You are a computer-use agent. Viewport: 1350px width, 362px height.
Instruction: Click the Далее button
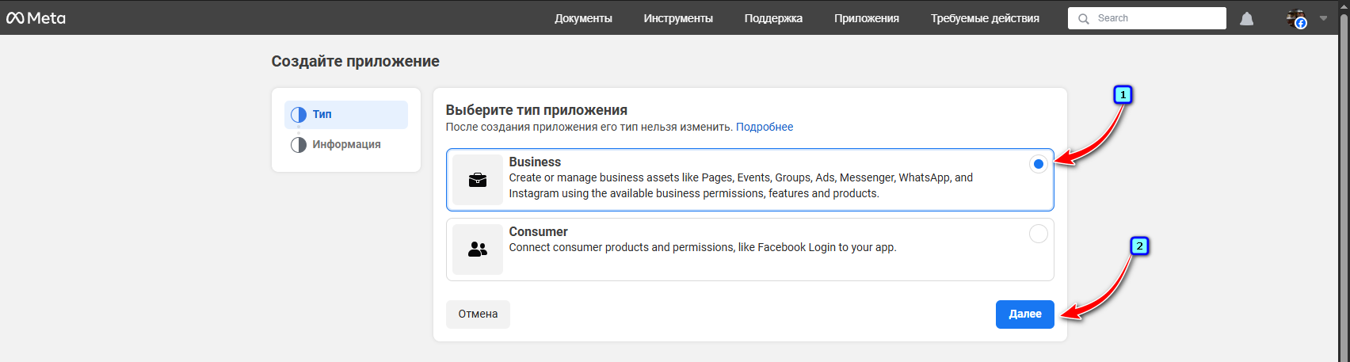1025,314
